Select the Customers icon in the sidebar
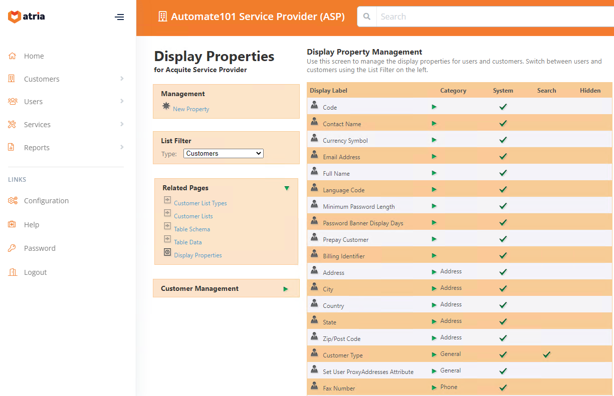This screenshot has width=614, height=396. pyautogui.click(x=12, y=79)
